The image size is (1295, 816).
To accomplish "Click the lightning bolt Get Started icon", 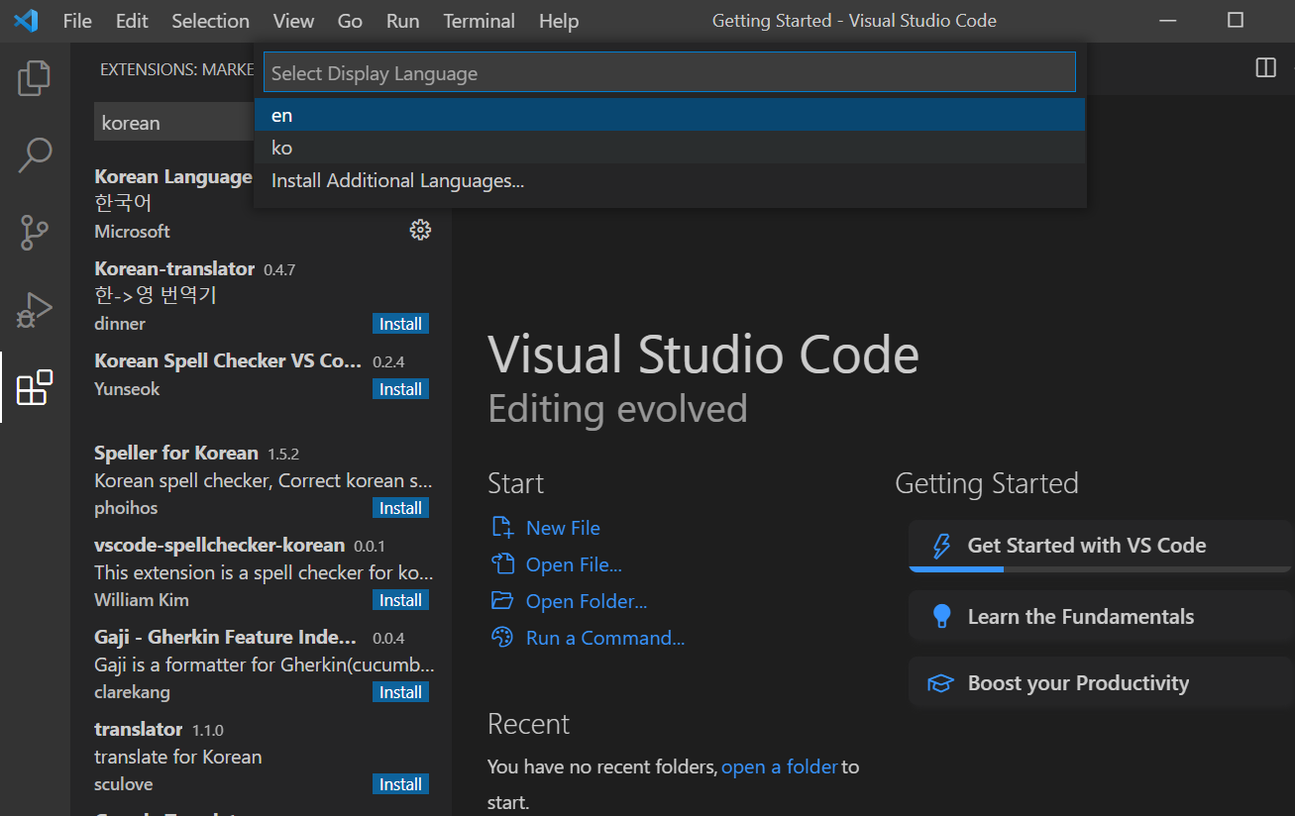I will coord(941,546).
